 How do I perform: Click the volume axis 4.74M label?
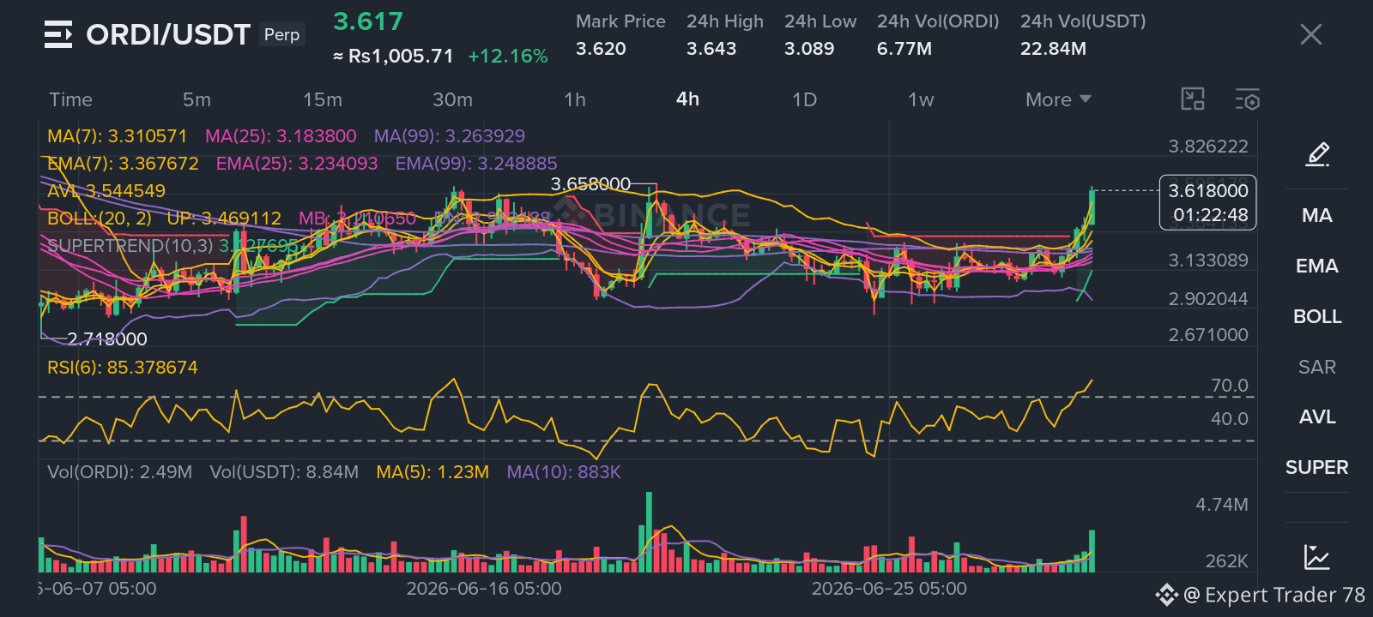click(1222, 505)
